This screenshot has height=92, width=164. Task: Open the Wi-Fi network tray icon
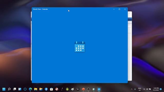(144, 89)
